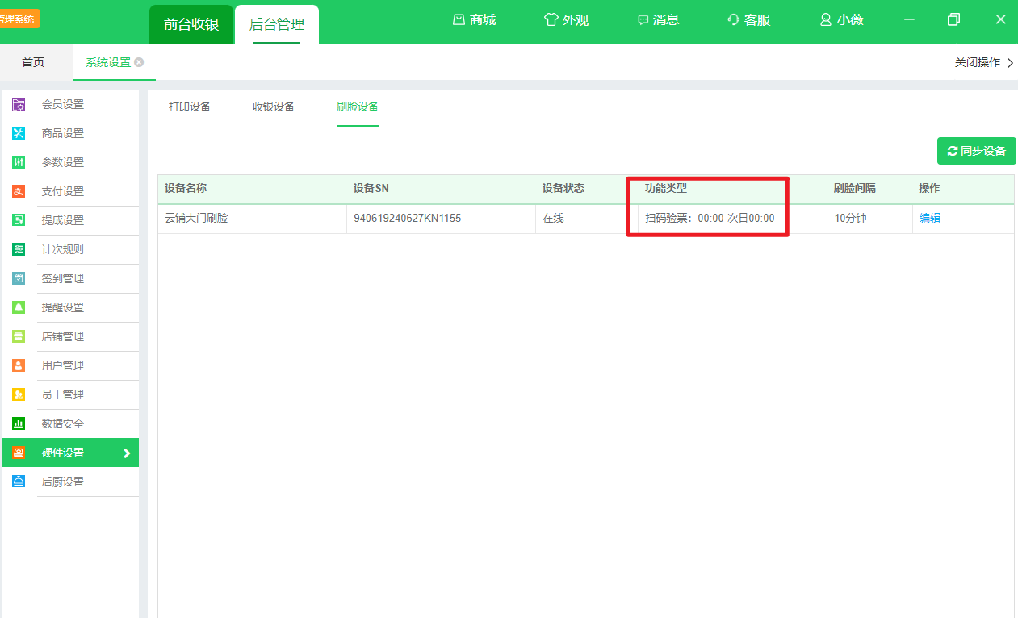Switch to 前台收银 front desk mode
Image resolution: width=1018 pixels, height=618 pixels.
coord(191,24)
